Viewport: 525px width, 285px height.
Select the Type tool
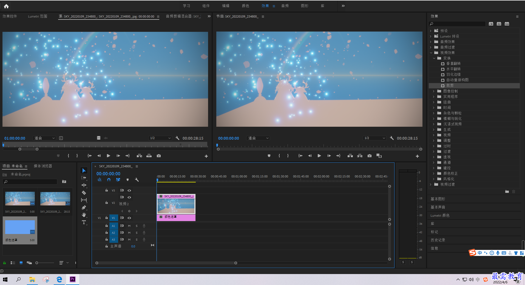point(84,222)
